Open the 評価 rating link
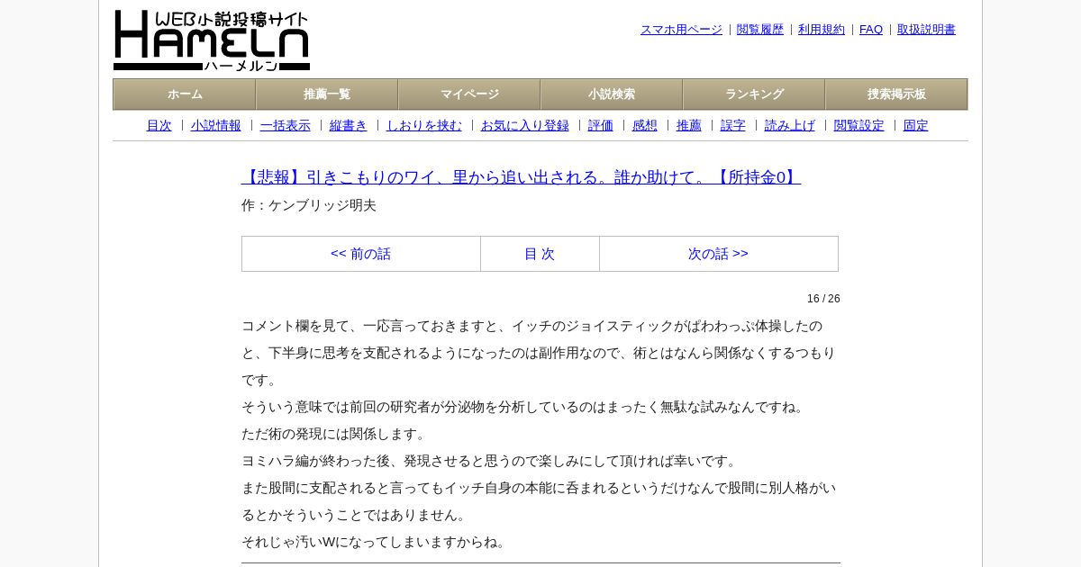Viewport: 1081px width, 567px height. (x=601, y=125)
